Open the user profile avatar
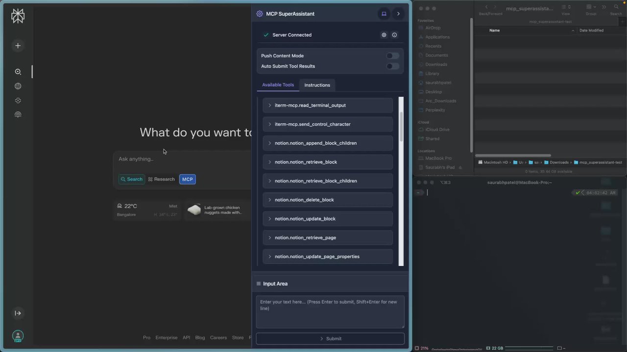The width and height of the screenshot is (627, 352). coord(18,336)
